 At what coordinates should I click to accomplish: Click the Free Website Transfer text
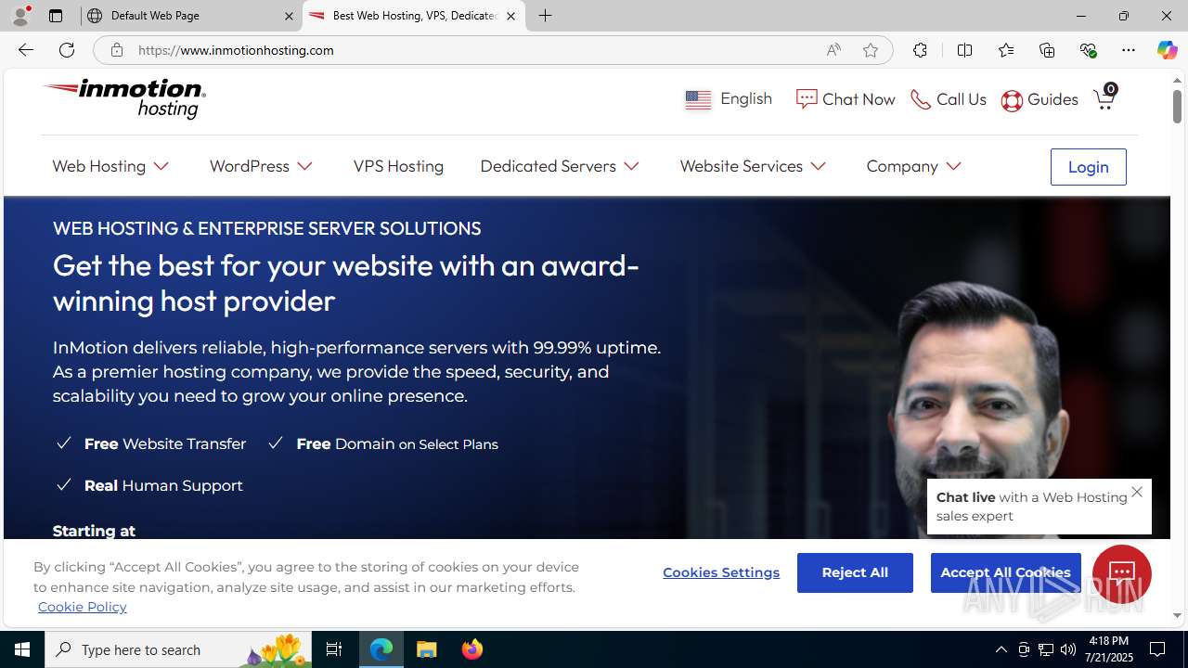[165, 443]
